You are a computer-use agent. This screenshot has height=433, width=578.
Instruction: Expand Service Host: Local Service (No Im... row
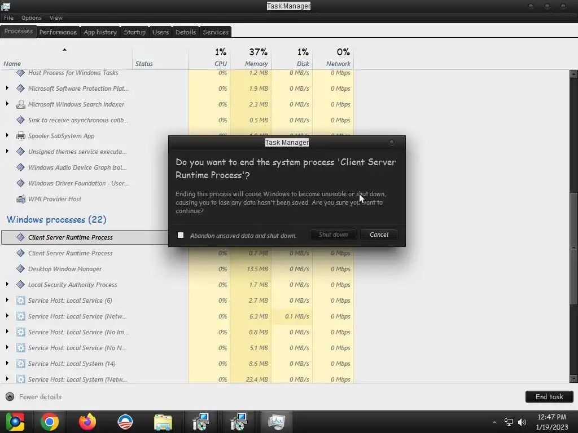[7, 332]
